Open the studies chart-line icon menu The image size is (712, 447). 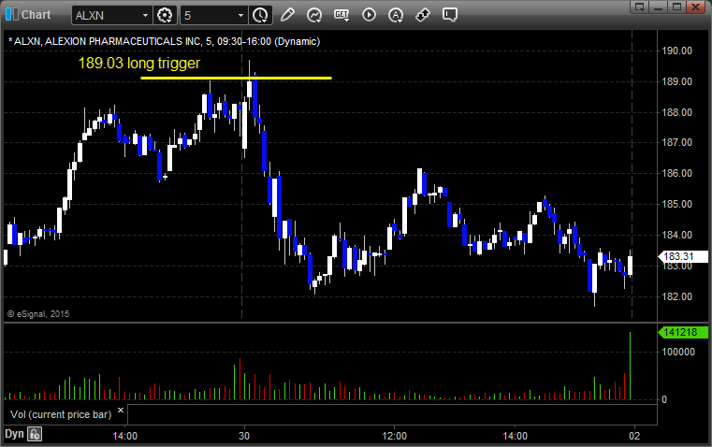pyautogui.click(x=314, y=15)
